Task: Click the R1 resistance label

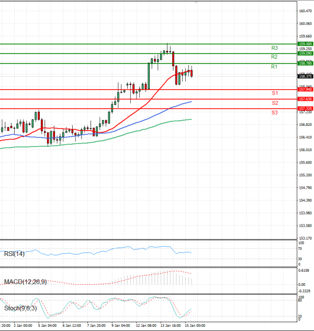Action: point(274,67)
